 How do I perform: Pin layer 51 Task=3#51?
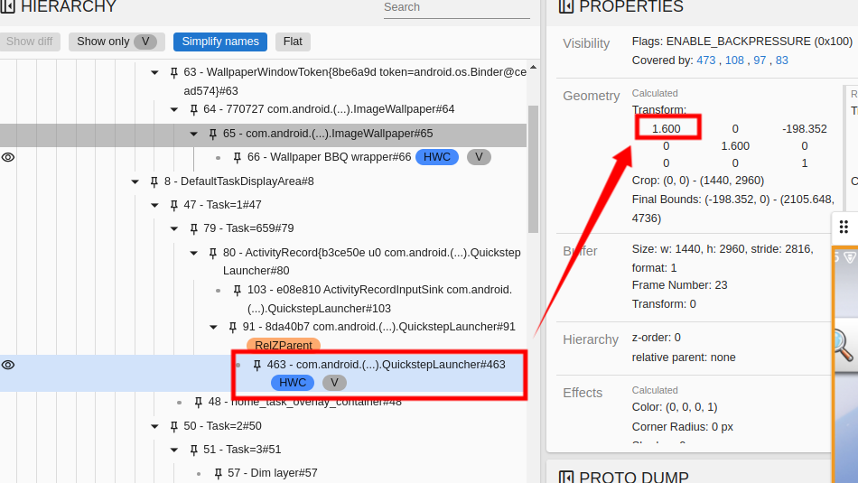pos(193,450)
